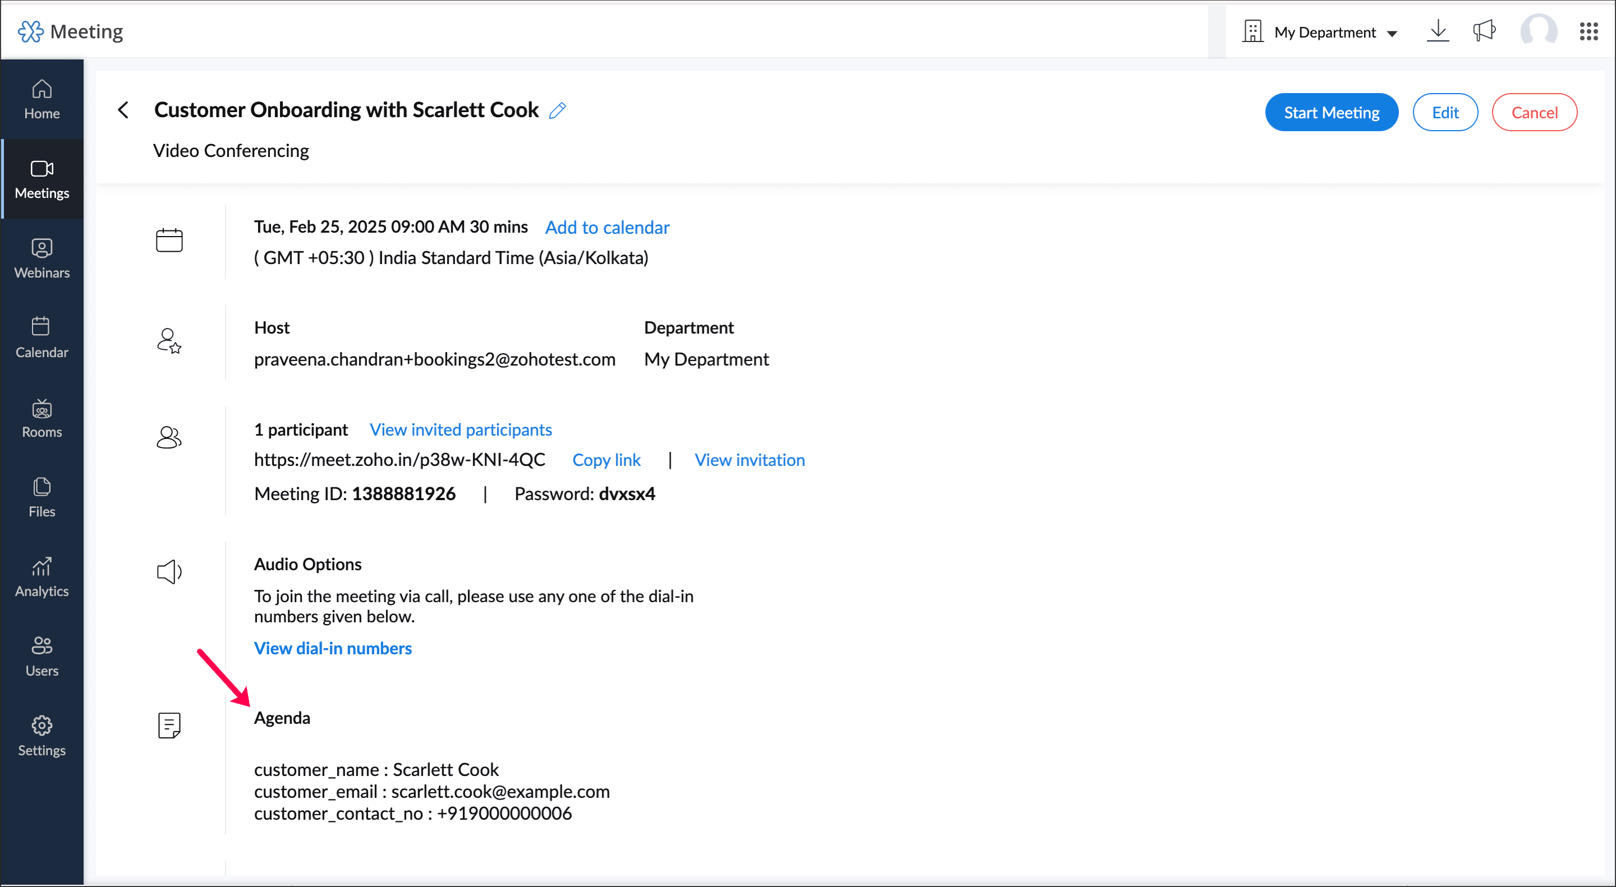The image size is (1616, 887).
Task: Go back using the left arrow
Action: tap(123, 110)
